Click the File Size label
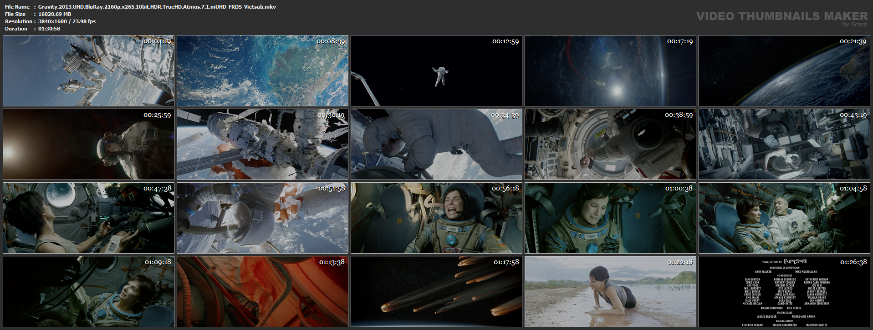This screenshot has height=330, width=873. tap(15, 14)
